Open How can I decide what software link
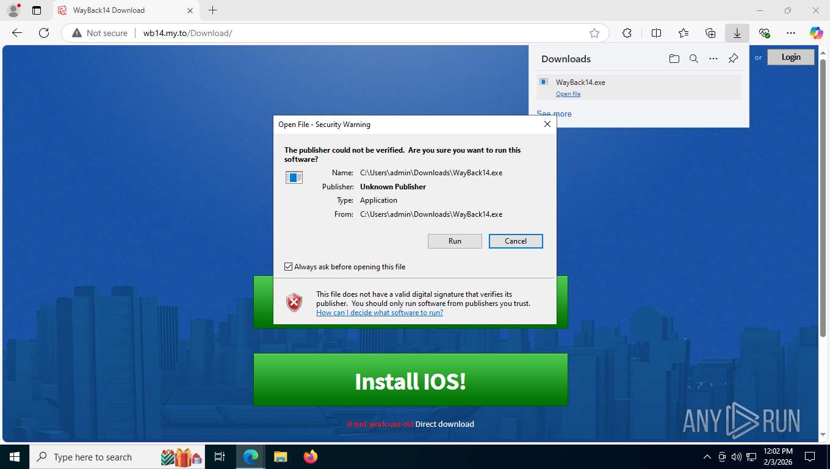This screenshot has height=469, width=830. 380,313
